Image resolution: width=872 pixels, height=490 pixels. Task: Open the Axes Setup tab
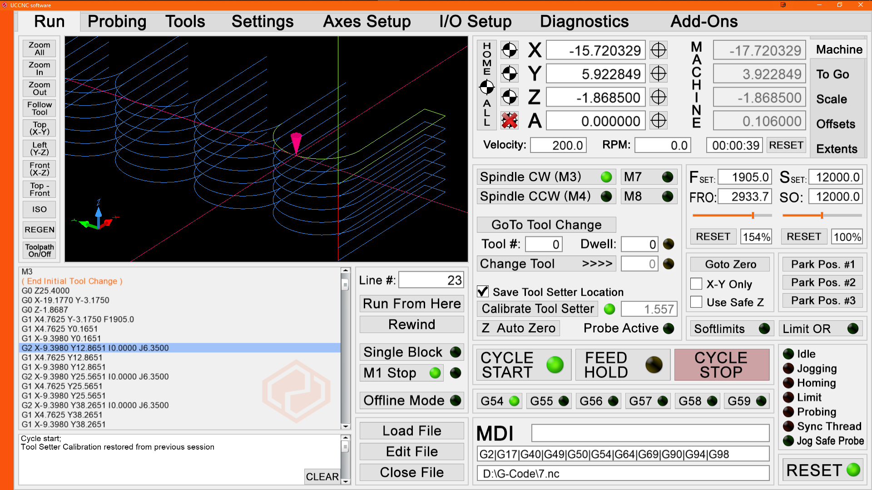pos(367,21)
